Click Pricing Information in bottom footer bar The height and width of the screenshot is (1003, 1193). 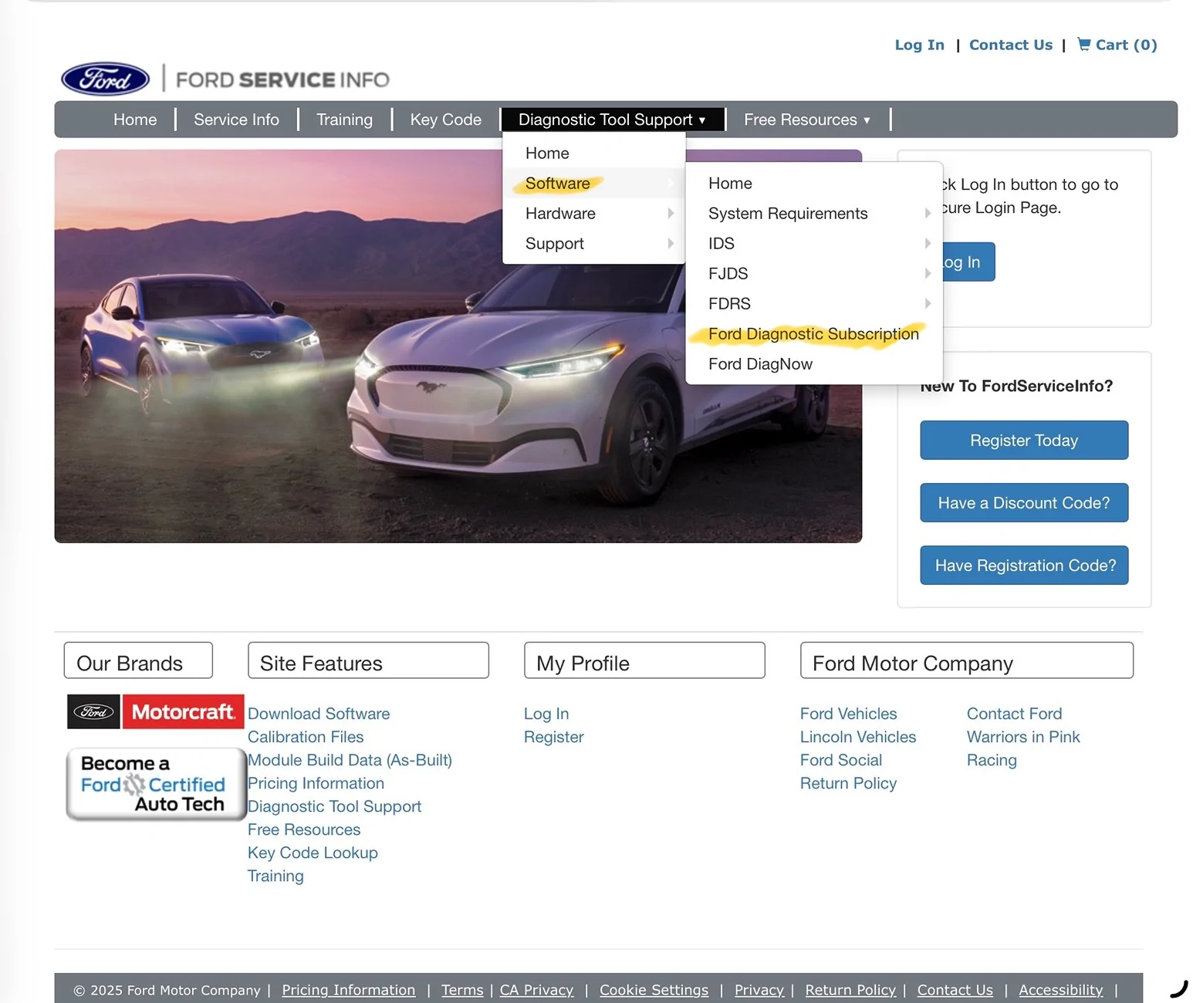(348, 990)
